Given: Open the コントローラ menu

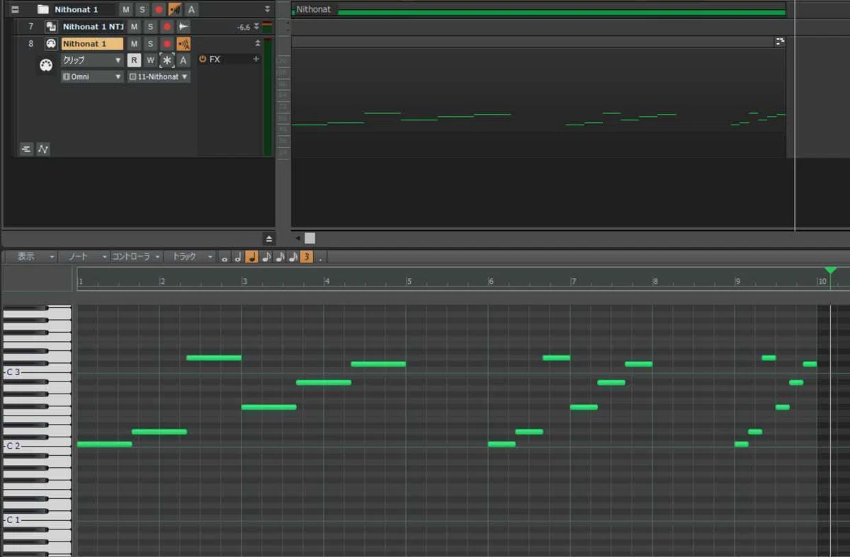Looking at the screenshot, I should click(136, 257).
